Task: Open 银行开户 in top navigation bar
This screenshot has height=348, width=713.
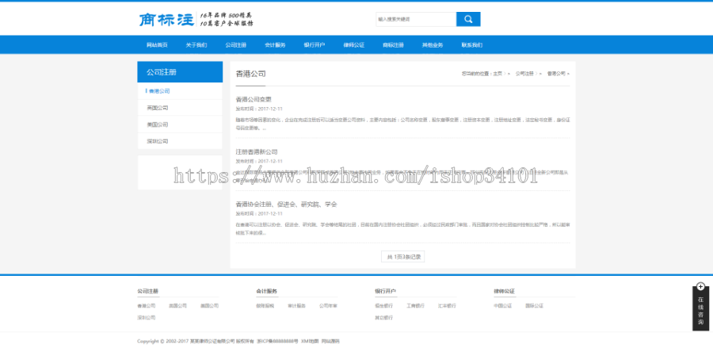Action: (315, 45)
